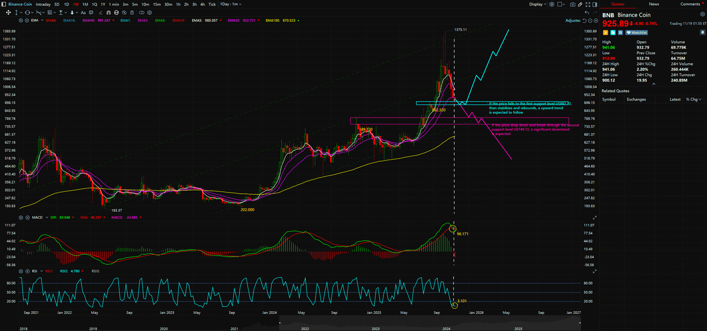Open the Comments tab
707x331 pixels.
690,4
